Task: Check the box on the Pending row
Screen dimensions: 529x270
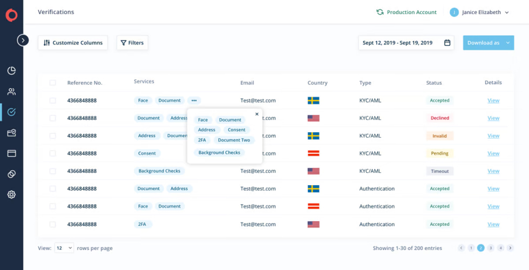Action: click(x=53, y=153)
